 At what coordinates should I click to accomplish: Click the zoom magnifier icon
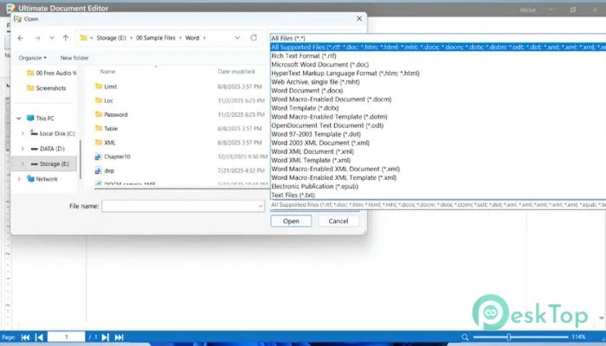coord(465,337)
